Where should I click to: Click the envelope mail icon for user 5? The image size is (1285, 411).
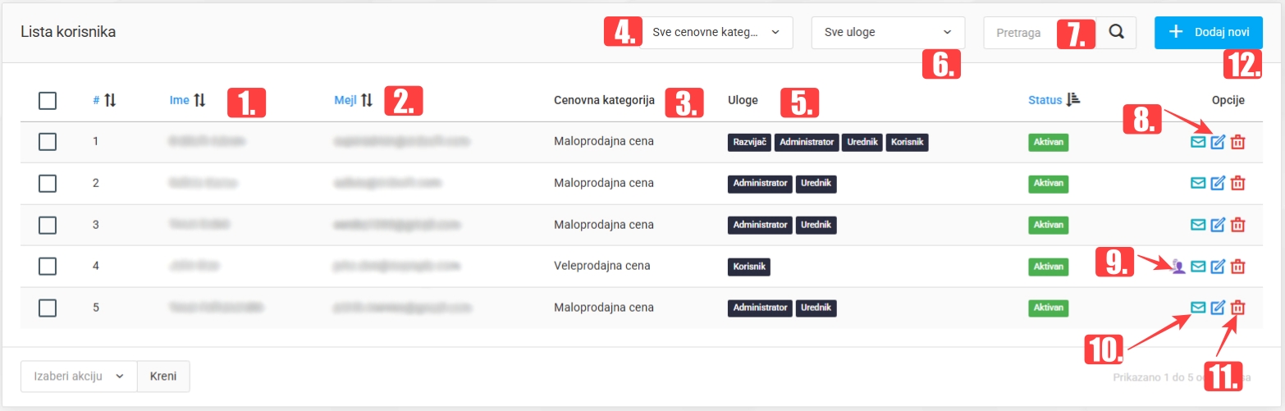point(1198,308)
